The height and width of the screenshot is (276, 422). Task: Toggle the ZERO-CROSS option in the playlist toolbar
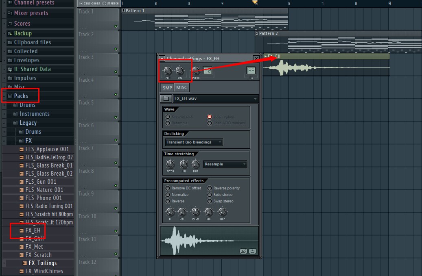pyautogui.click(x=81, y=4)
